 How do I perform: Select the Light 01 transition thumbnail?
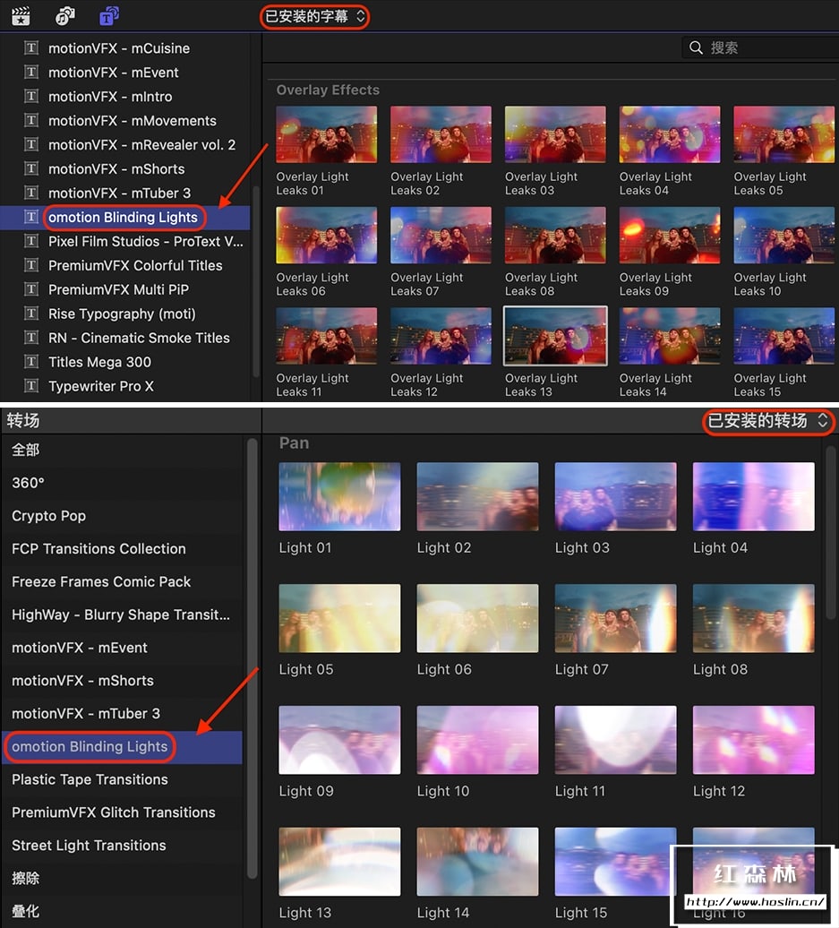(x=339, y=496)
